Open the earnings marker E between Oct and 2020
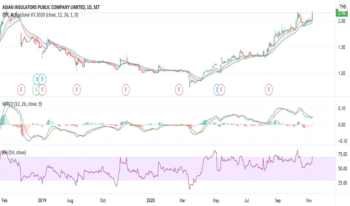Image resolution: width=350 pixels, height=206 pixels. point(126,90)
